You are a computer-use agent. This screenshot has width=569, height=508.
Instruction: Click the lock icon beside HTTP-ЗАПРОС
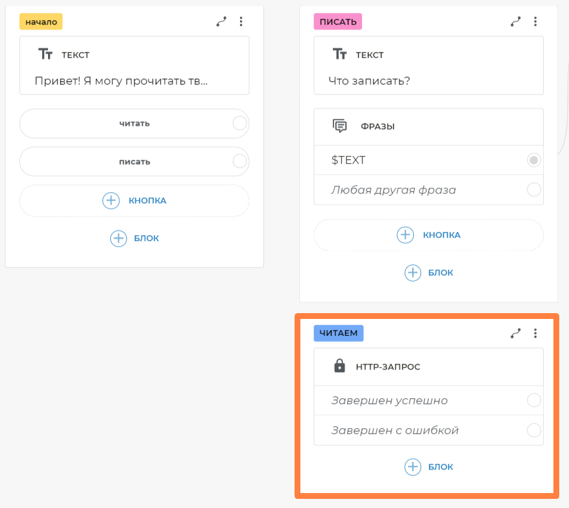(x=339, y=366)
